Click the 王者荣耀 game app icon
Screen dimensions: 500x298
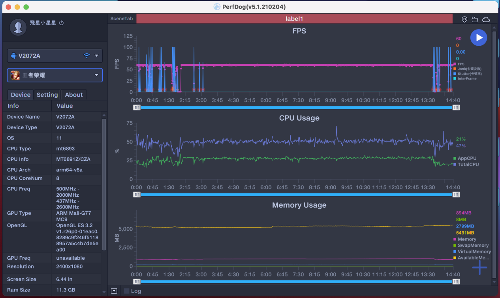coord(15,75)
